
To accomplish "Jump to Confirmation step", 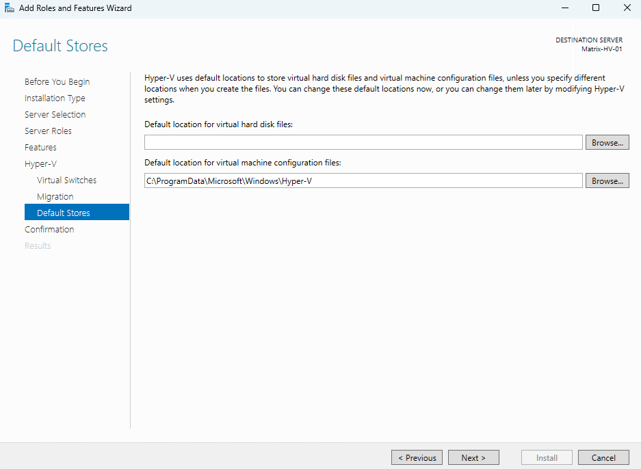I will [49, 229].
